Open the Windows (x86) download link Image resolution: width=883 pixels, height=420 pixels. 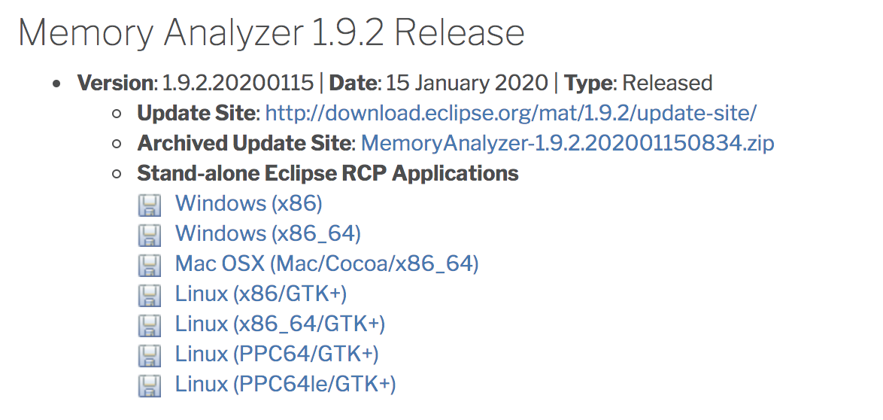pos(248,203)
